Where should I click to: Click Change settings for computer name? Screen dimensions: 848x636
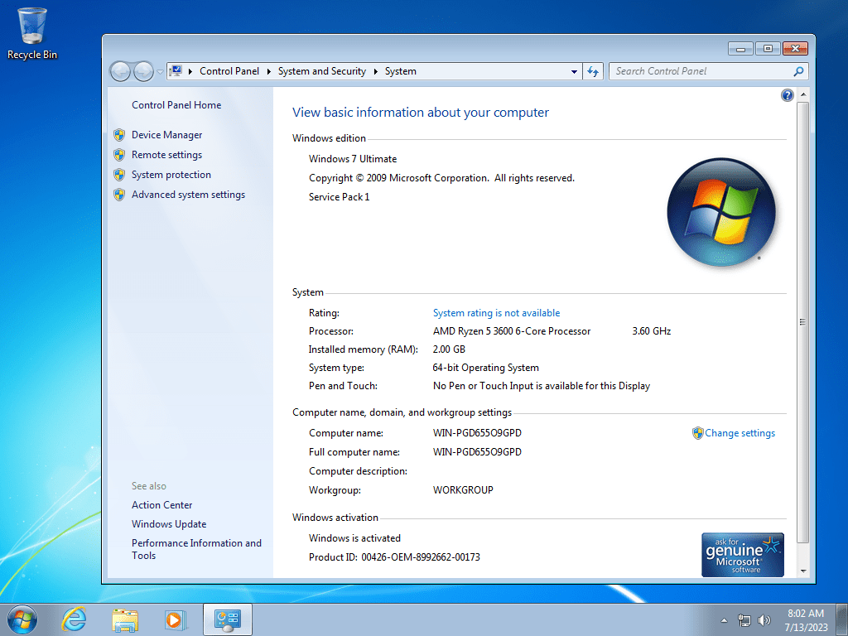[740, 433]
